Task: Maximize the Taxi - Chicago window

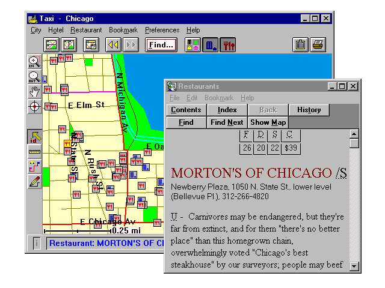Action: pos(315,19)
